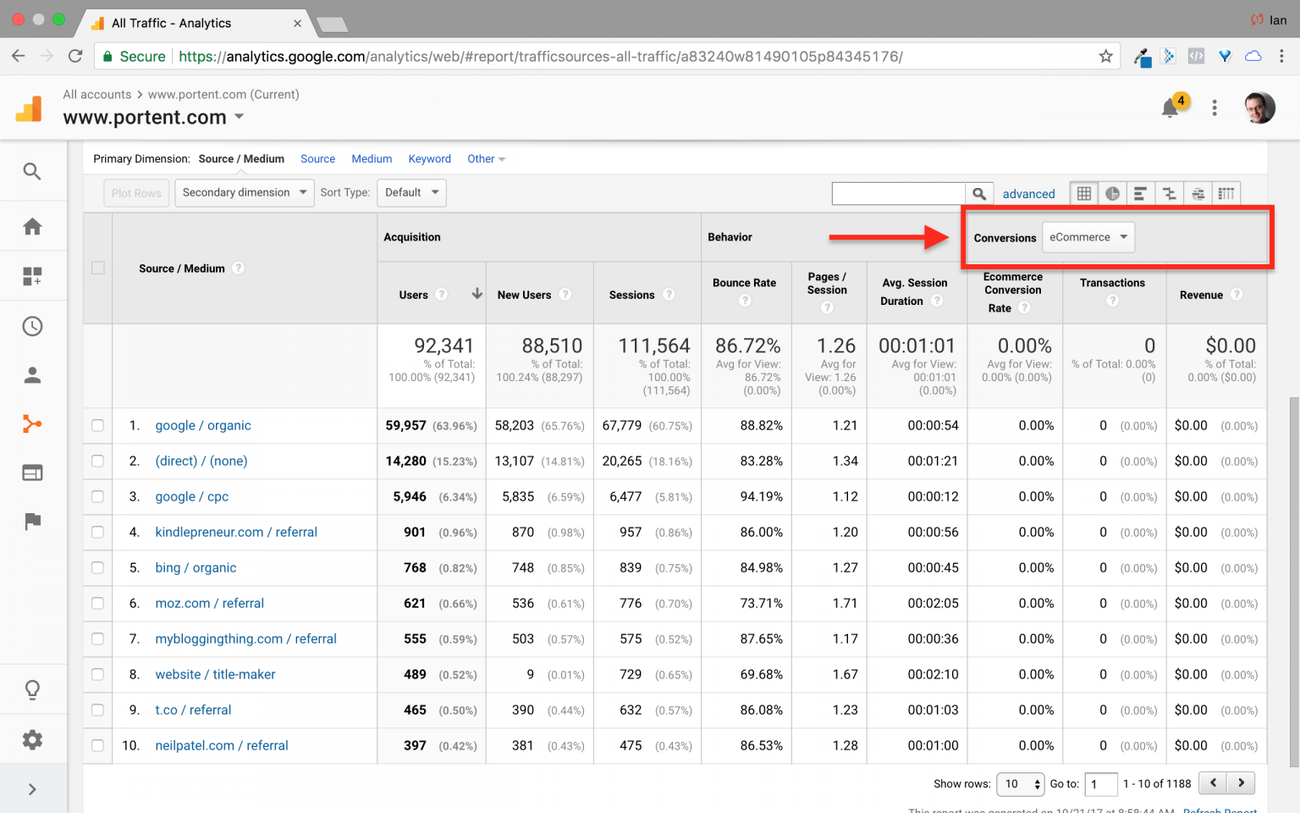Switch to Term cloud view
The image size is (1300, 813).
click(1198, 194)
